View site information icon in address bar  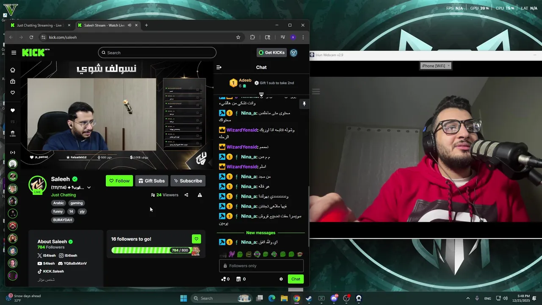click(x=43, y=37)
